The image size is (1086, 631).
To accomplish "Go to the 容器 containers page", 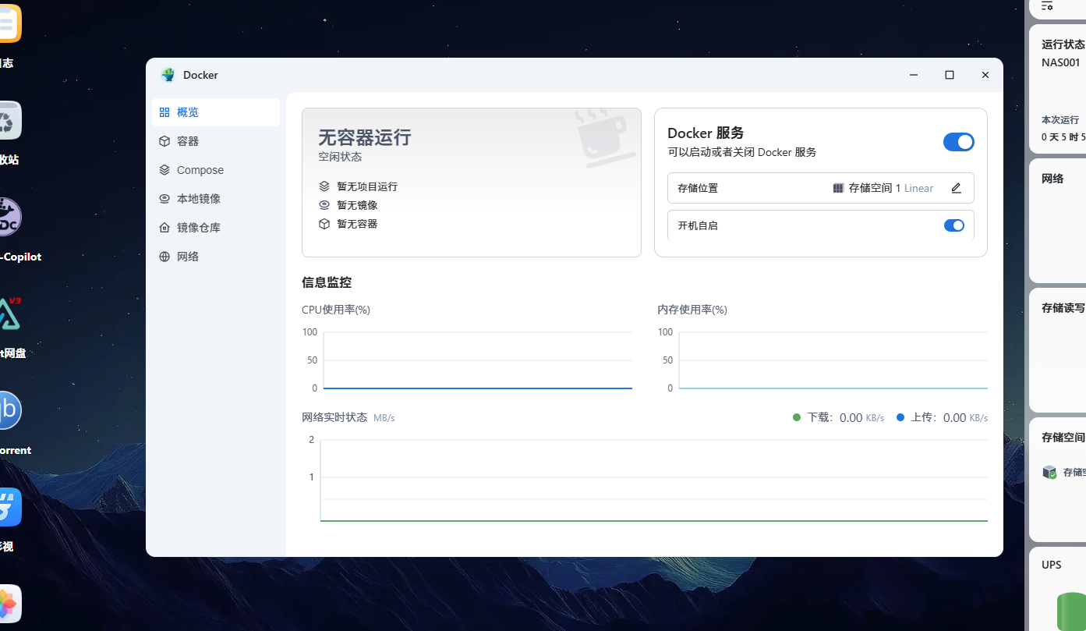I will [x=216, y=141].
